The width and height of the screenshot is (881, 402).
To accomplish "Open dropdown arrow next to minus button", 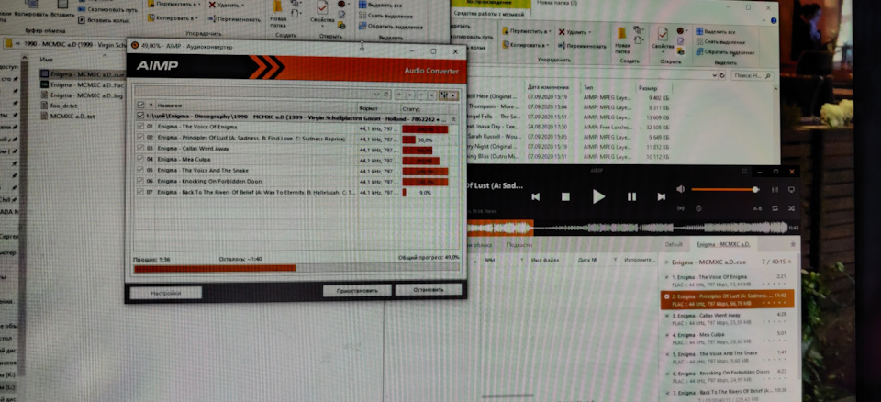I will pyautogui.click(x=431, y=95).
